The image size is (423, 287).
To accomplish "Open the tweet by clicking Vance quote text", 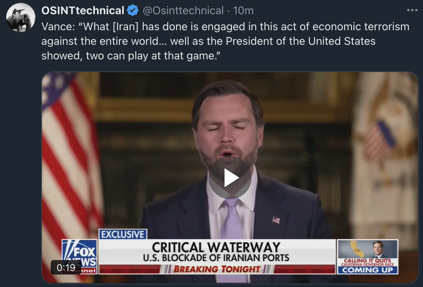I will pyautogui.click(x=225, y=41).
